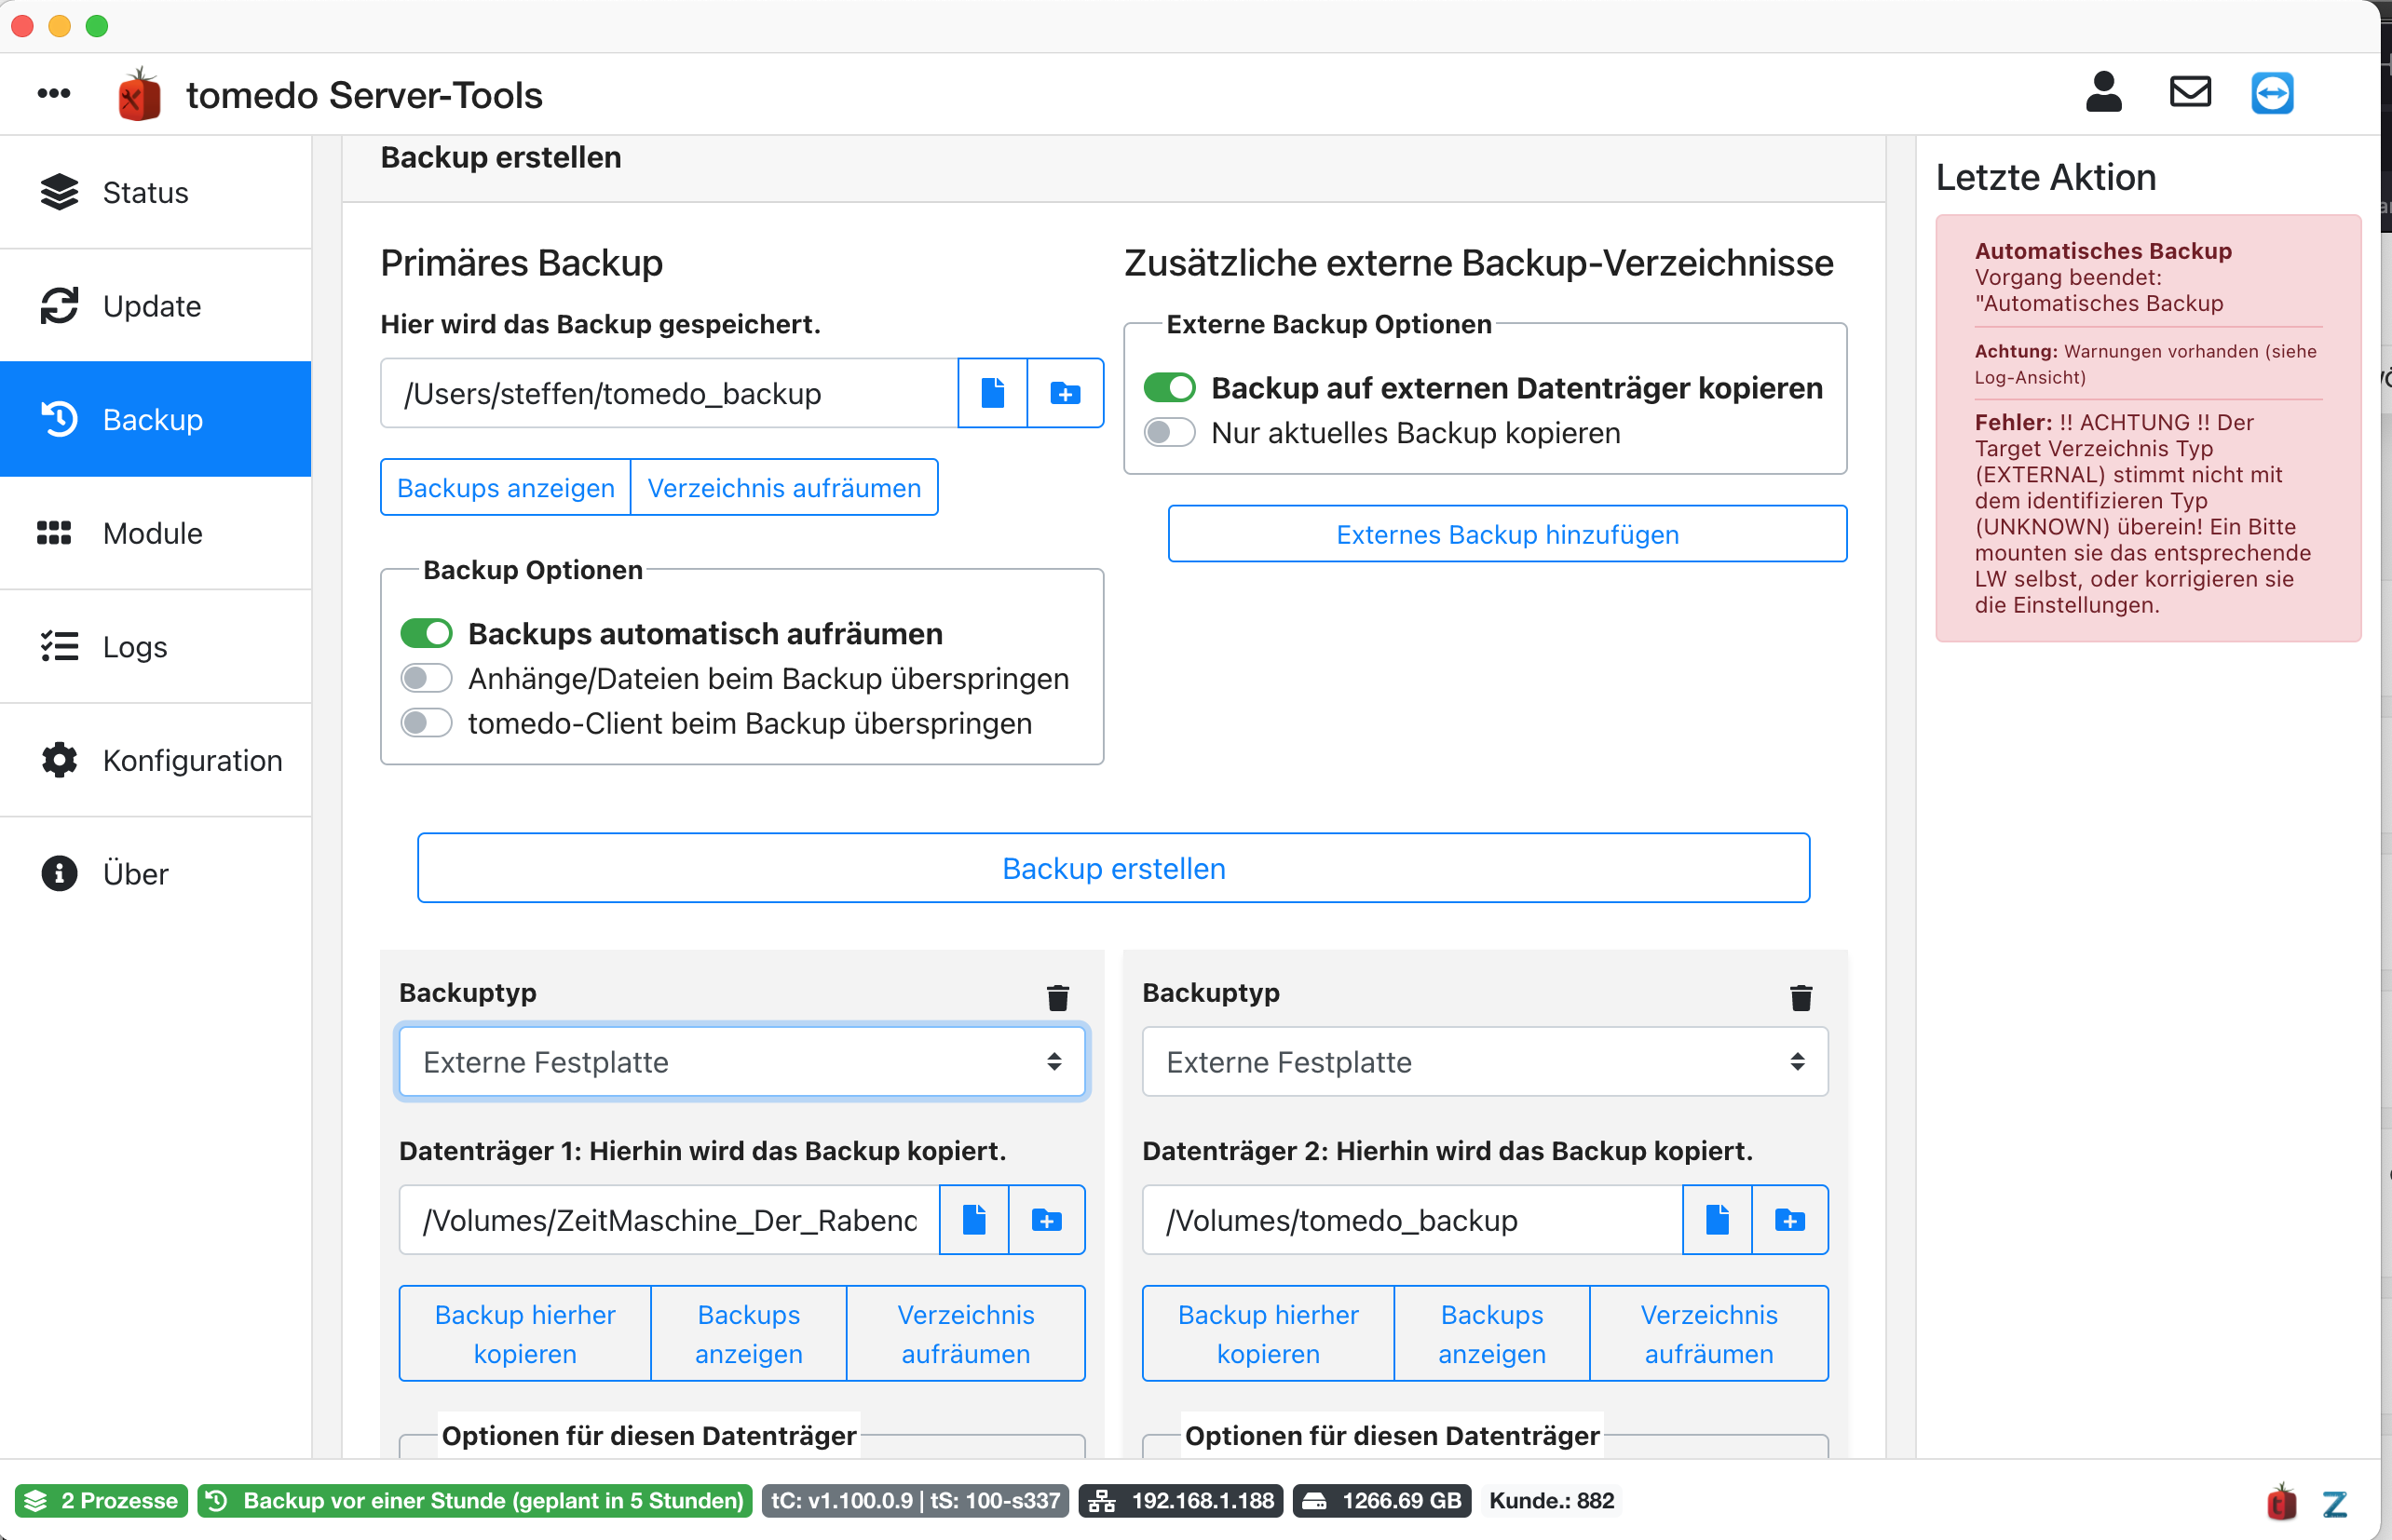Click Backup hierher kopieren for Datenträger 1
The height and width of the screenshot is (1540, 2392).
(x=524, y=1333)
